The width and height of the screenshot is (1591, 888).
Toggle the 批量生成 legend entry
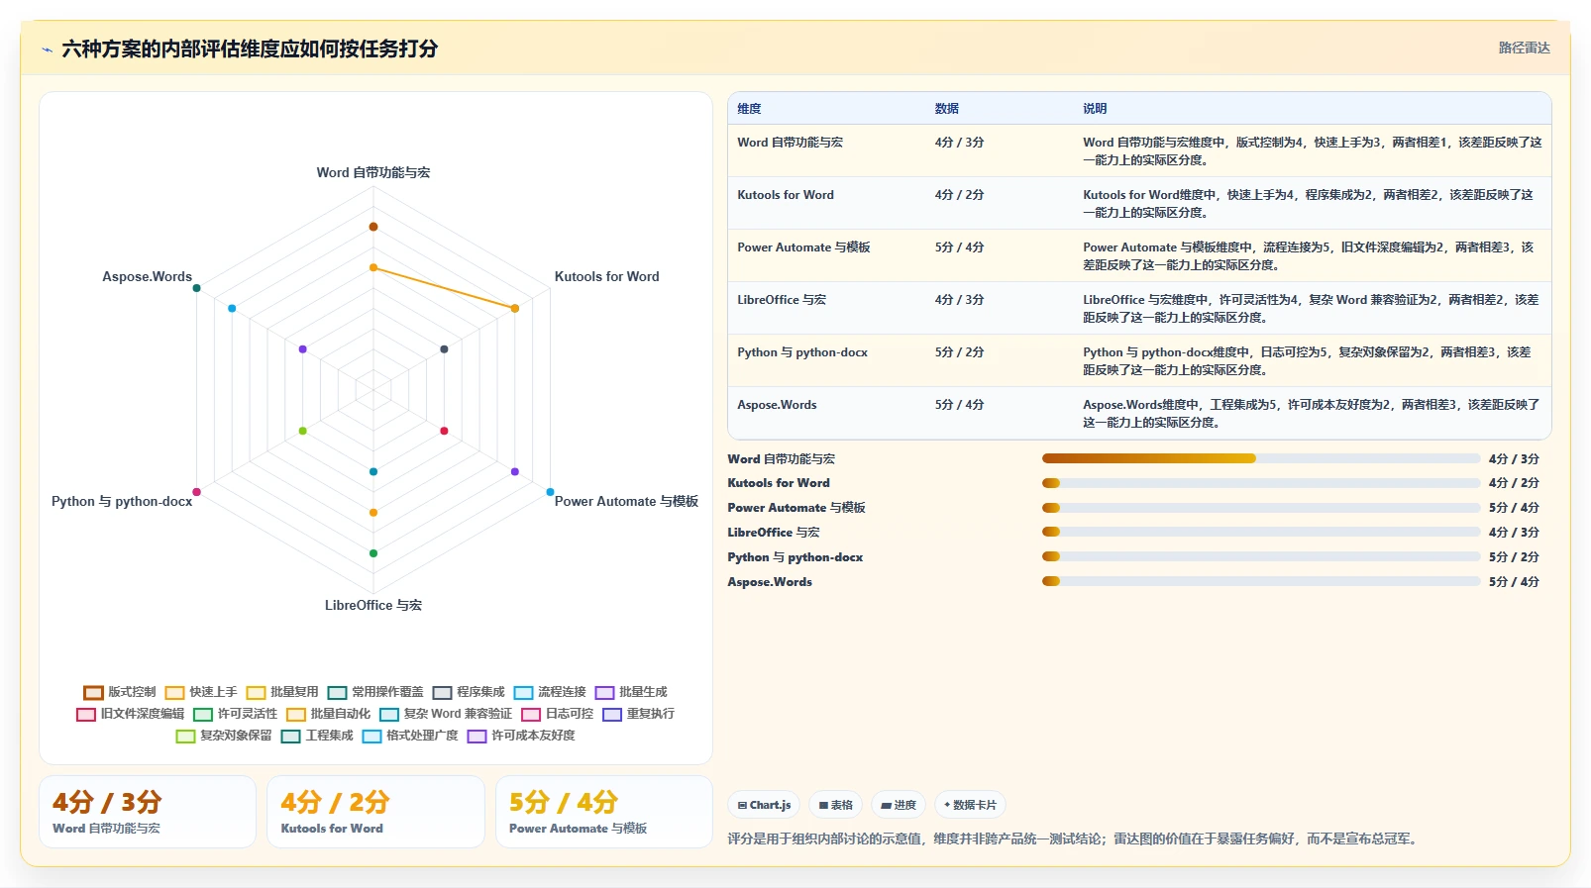[x=631, y=692]
